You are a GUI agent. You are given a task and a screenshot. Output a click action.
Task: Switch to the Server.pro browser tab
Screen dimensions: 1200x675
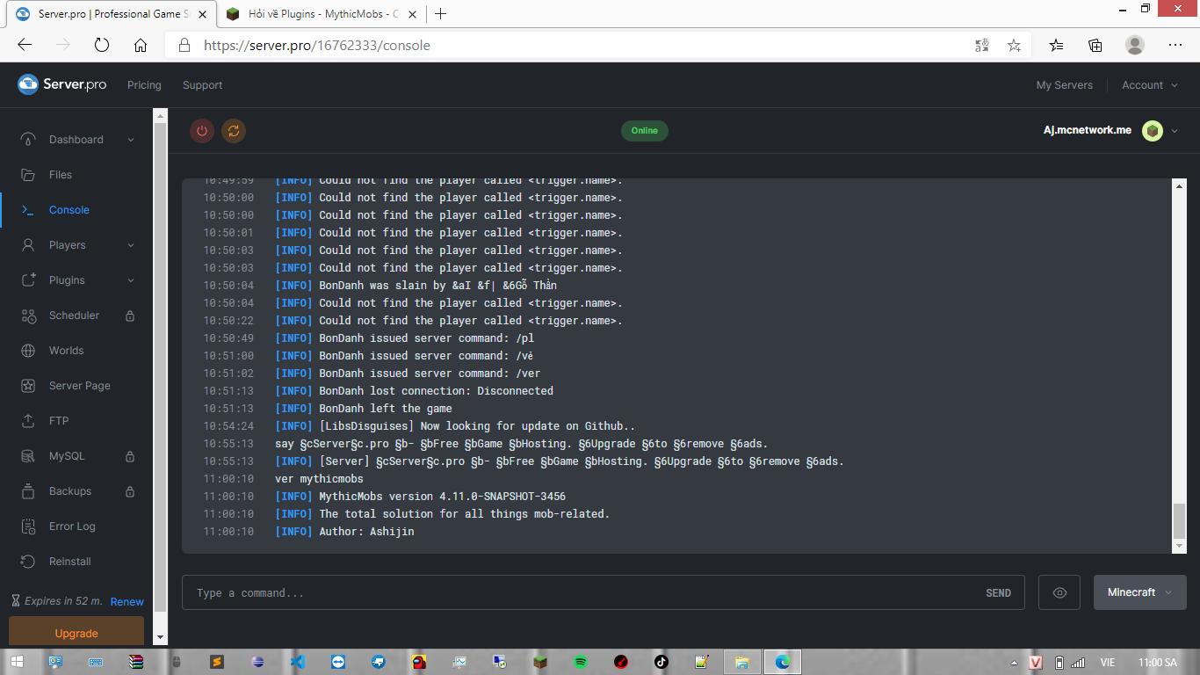pyautogui.click(x=110, y=14)
